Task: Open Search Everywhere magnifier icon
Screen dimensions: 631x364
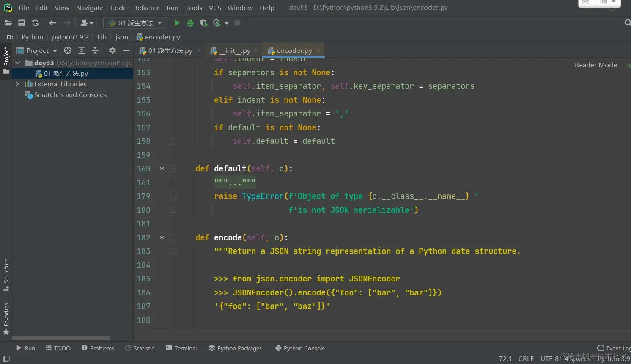Action: 627,23
